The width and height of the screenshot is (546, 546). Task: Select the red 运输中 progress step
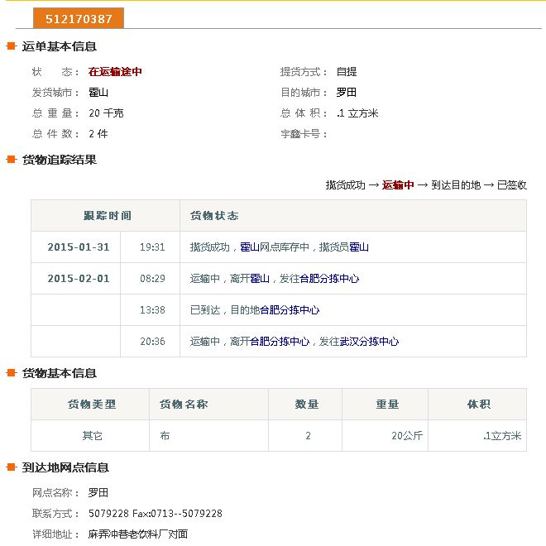click(x=398, y=185)
